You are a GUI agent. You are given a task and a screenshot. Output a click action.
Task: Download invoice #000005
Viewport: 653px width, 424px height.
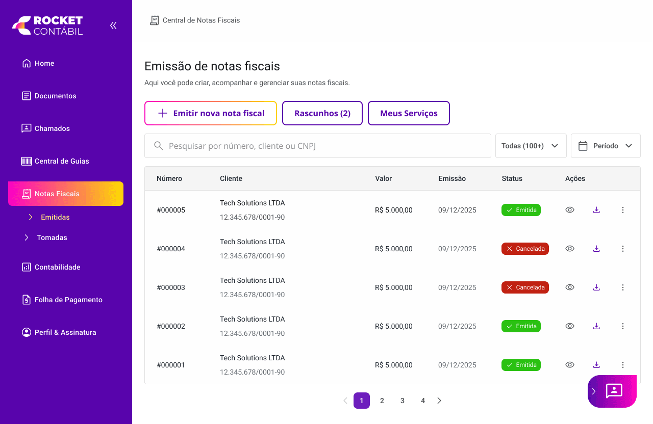click(x=596, y=210)
